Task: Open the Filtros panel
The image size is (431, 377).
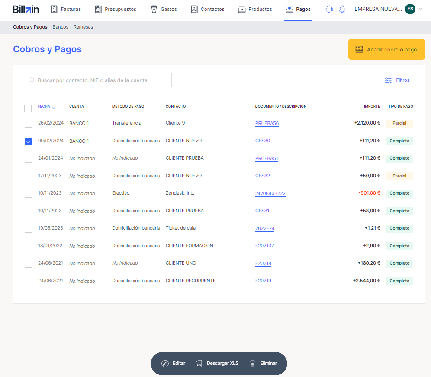Action: coord(397,80)
